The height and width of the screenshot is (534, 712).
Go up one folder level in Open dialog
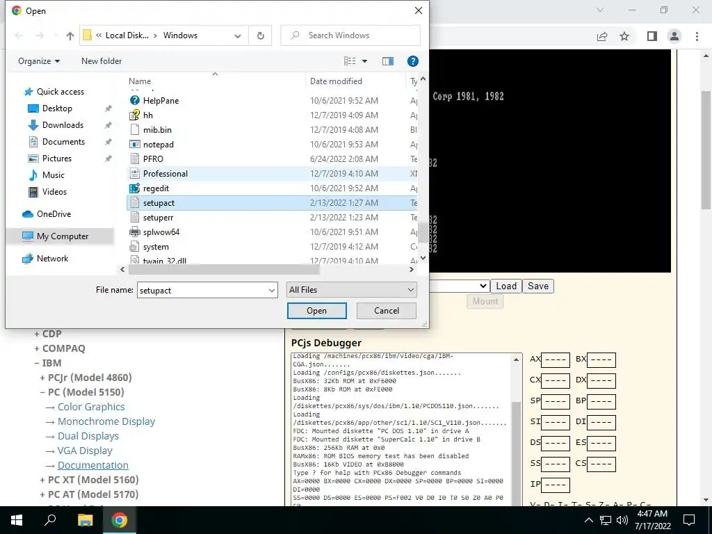tap(70, 35)
